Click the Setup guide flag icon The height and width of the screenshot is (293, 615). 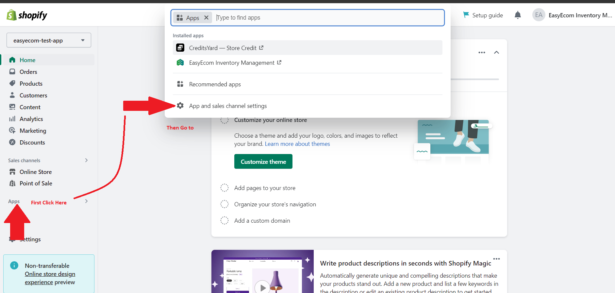click(x=466, y=15)
